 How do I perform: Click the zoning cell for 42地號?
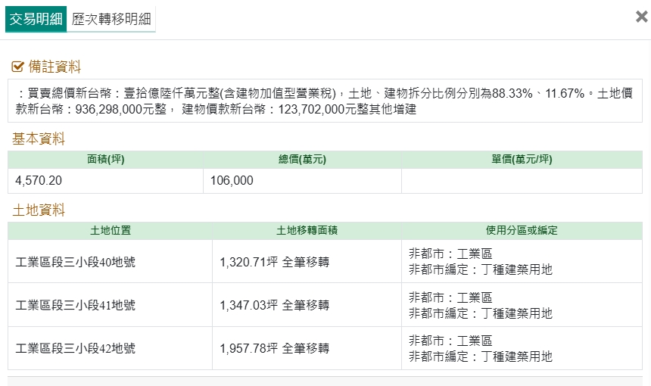point(481,349)
